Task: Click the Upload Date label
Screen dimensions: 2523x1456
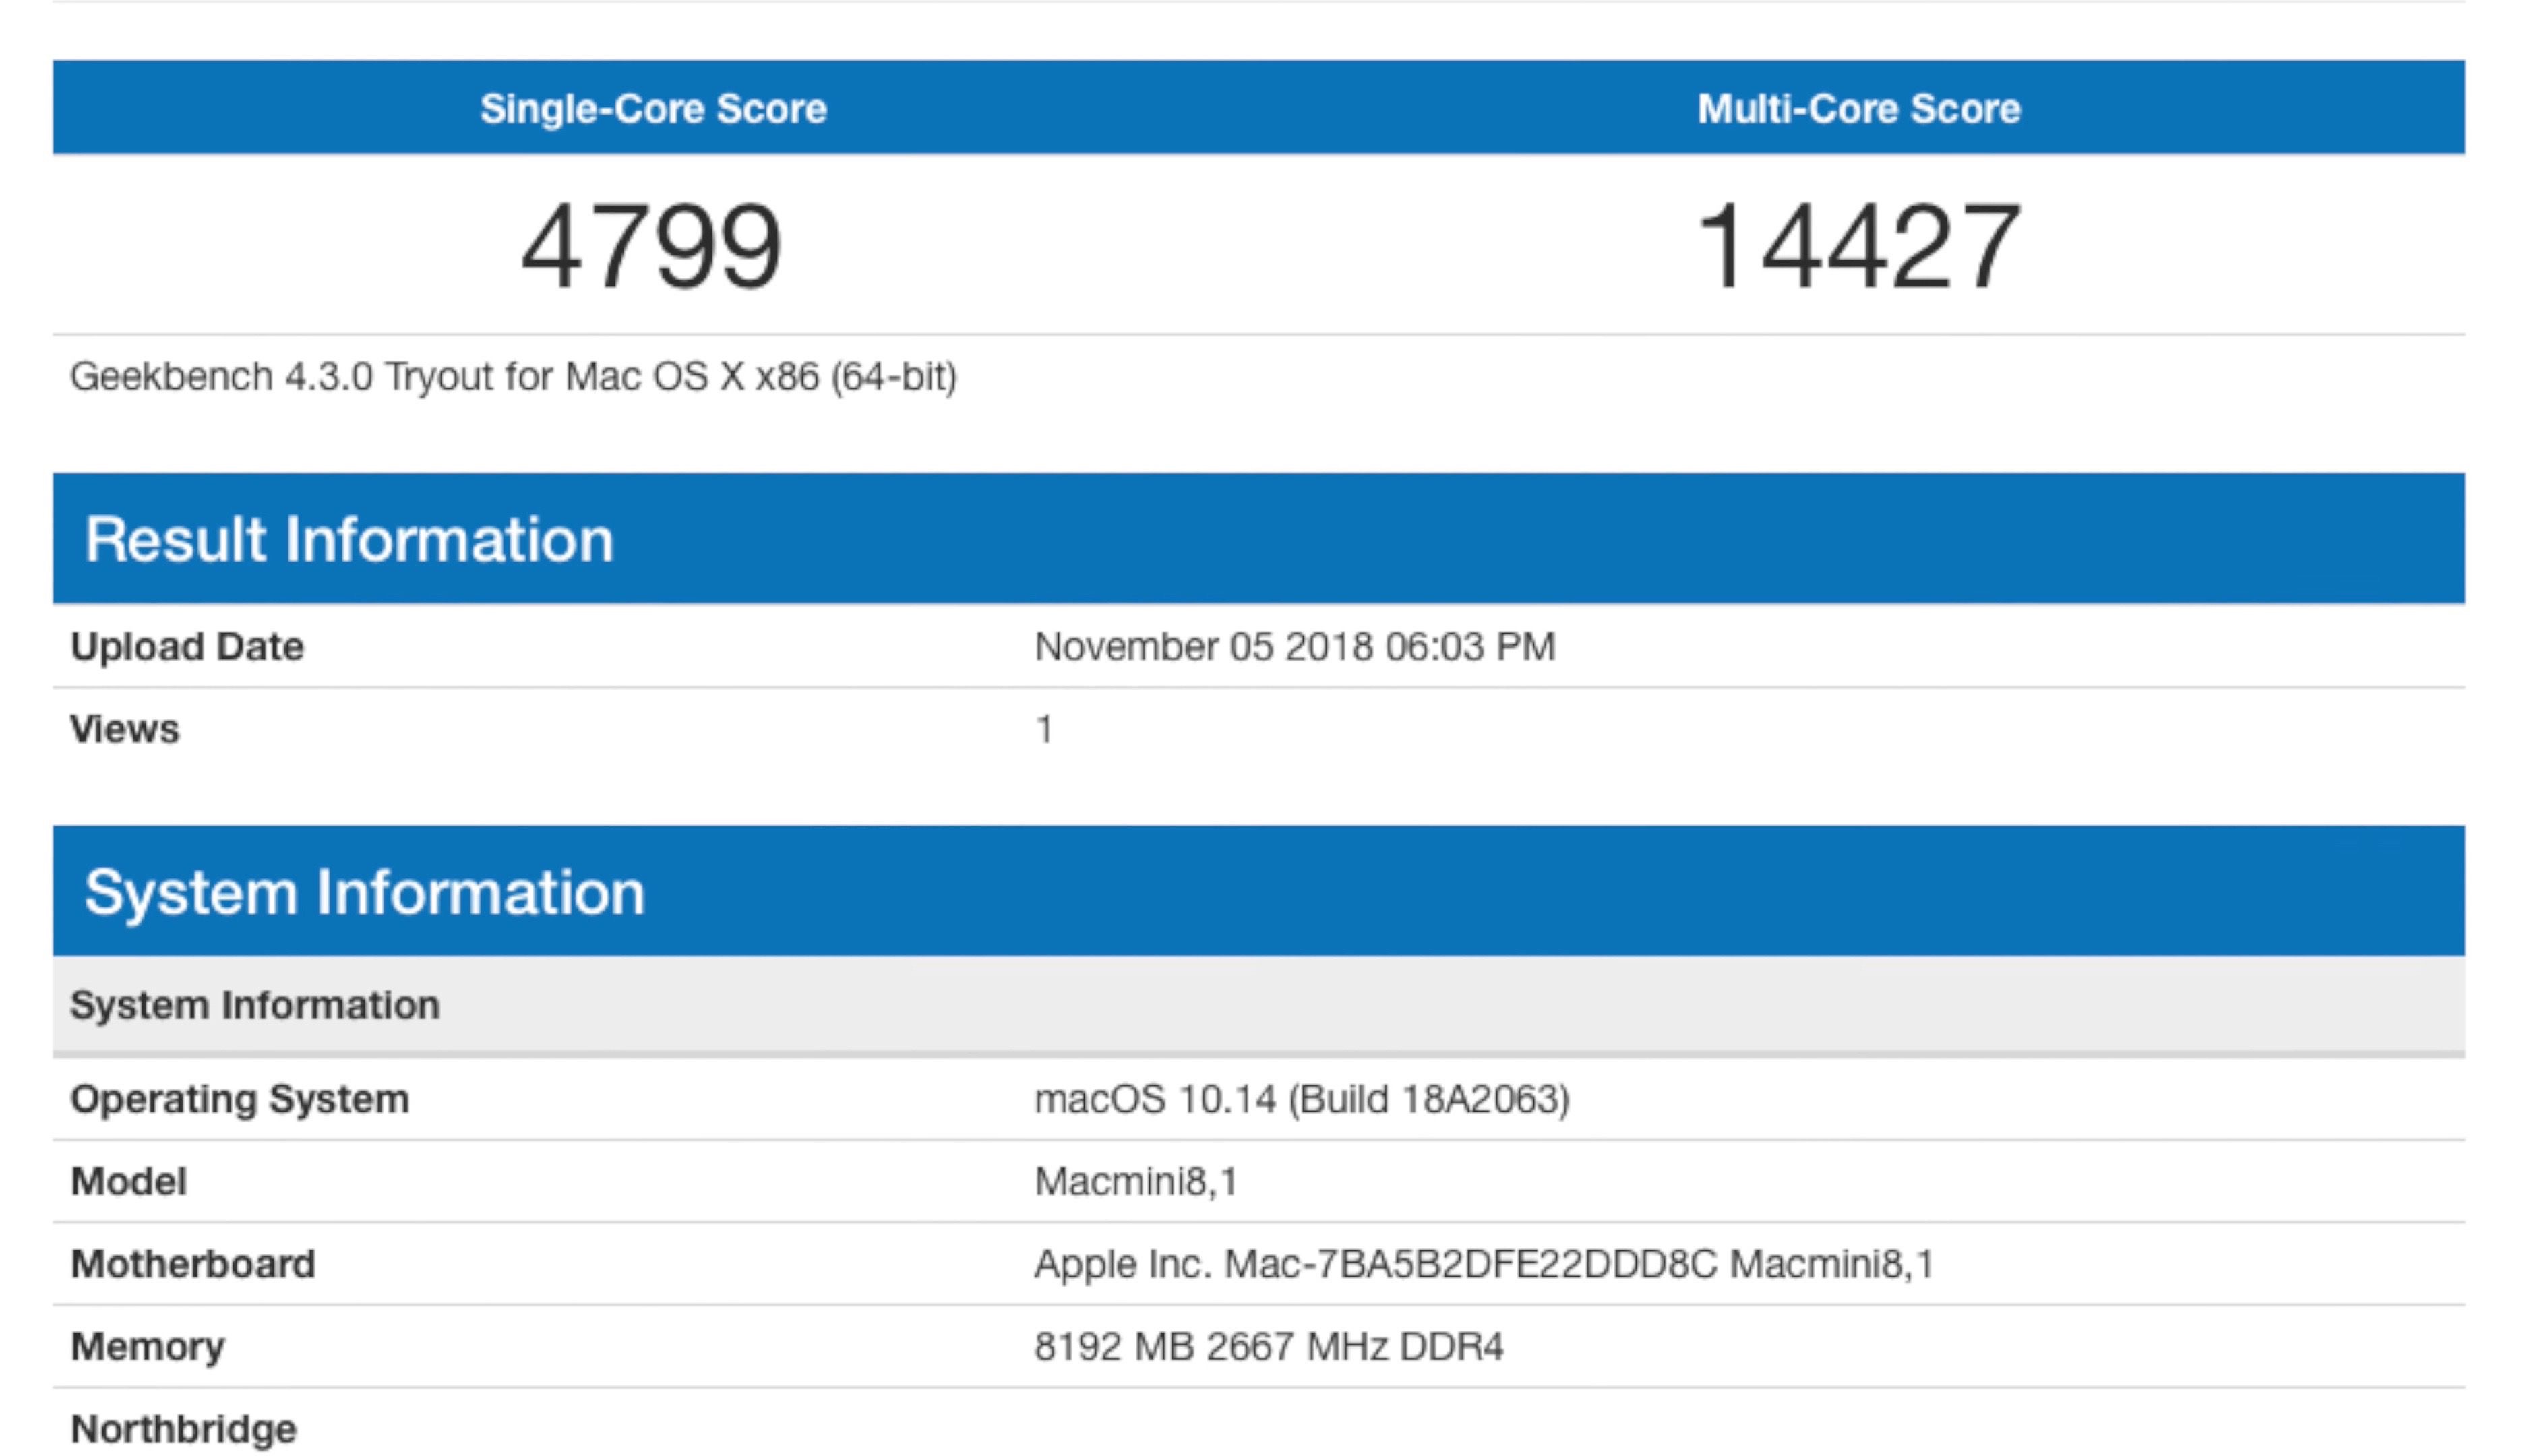Action: click(x=187, y=647)
